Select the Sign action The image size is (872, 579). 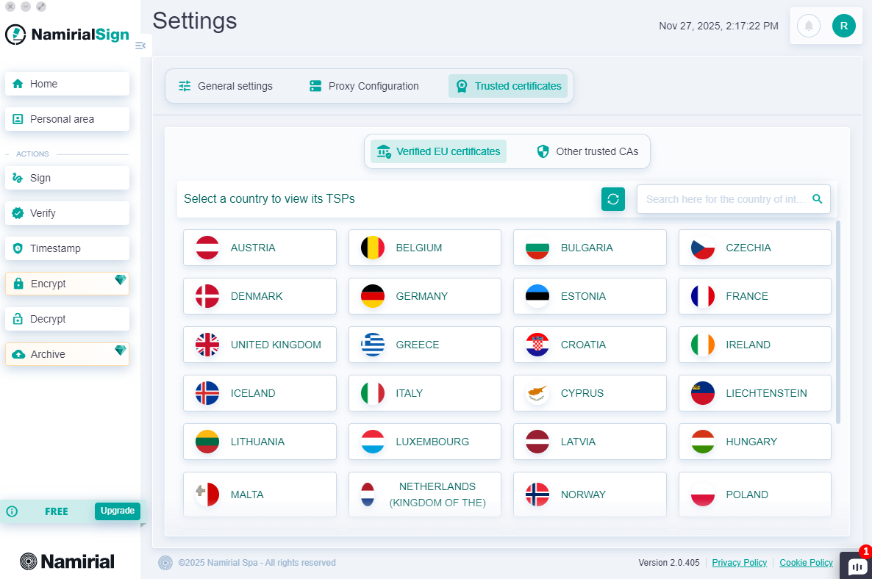[67, 177]
